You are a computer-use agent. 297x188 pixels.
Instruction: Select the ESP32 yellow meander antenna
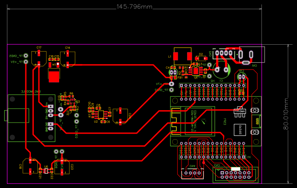pos(176,121)
